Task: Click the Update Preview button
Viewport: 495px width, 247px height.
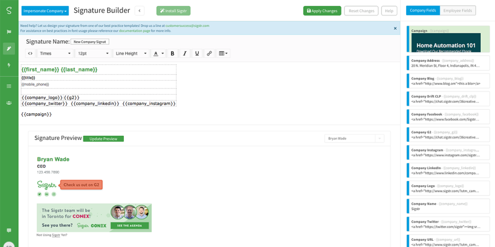Action: pyautogui.click(x=104, y=138)
